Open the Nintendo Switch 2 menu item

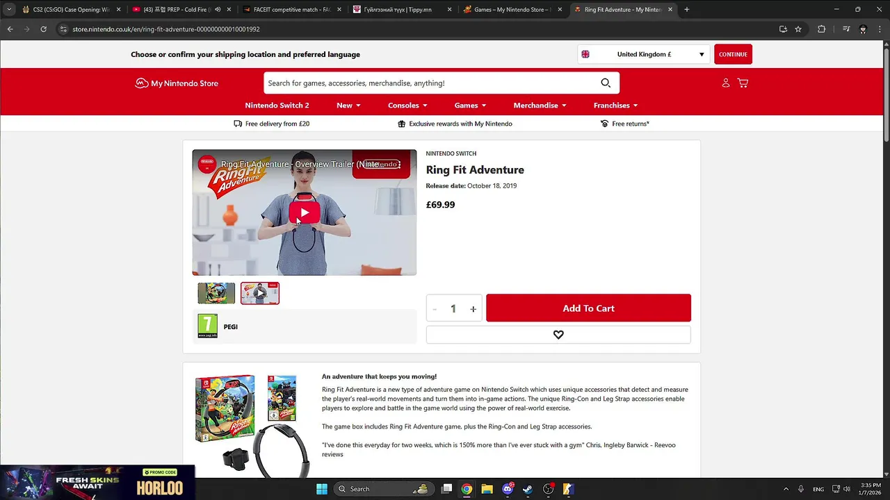click(x=277, y=106)
